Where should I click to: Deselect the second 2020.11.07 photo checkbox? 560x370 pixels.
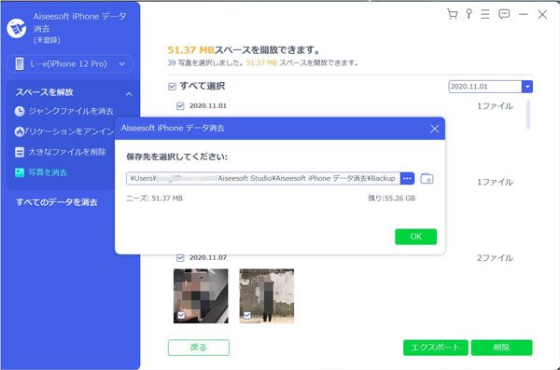click(x=247, y=315)
